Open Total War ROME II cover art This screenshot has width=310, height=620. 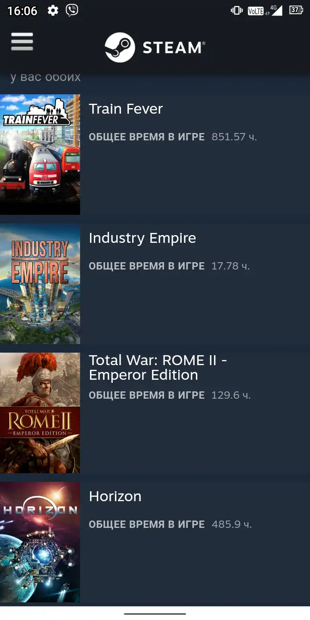point(40,413)
